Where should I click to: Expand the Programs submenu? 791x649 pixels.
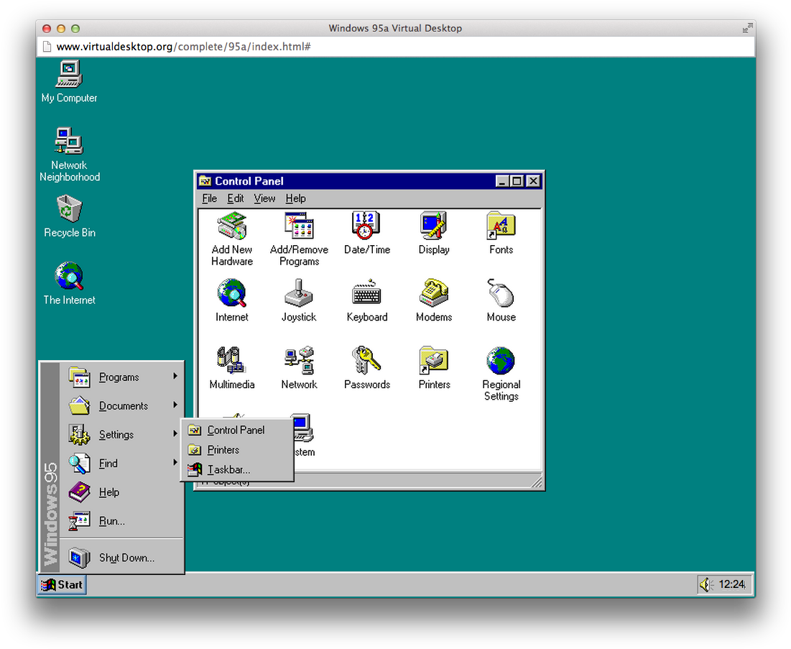(119, 377)
